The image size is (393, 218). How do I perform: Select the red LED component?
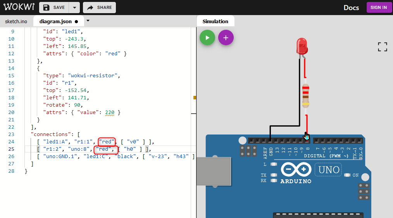point(302,46)
